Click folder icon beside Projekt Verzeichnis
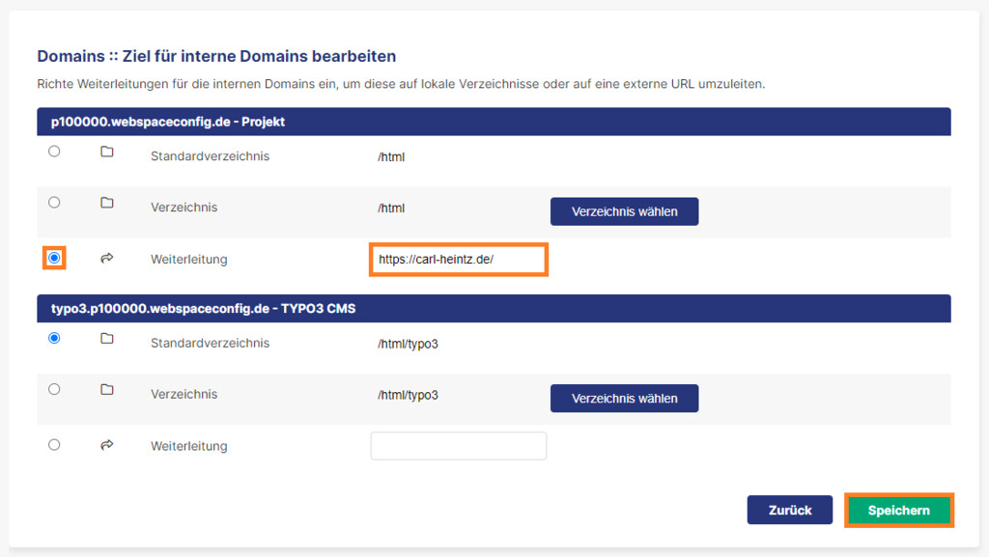This screenshot has height=557, width=989. 107,203
